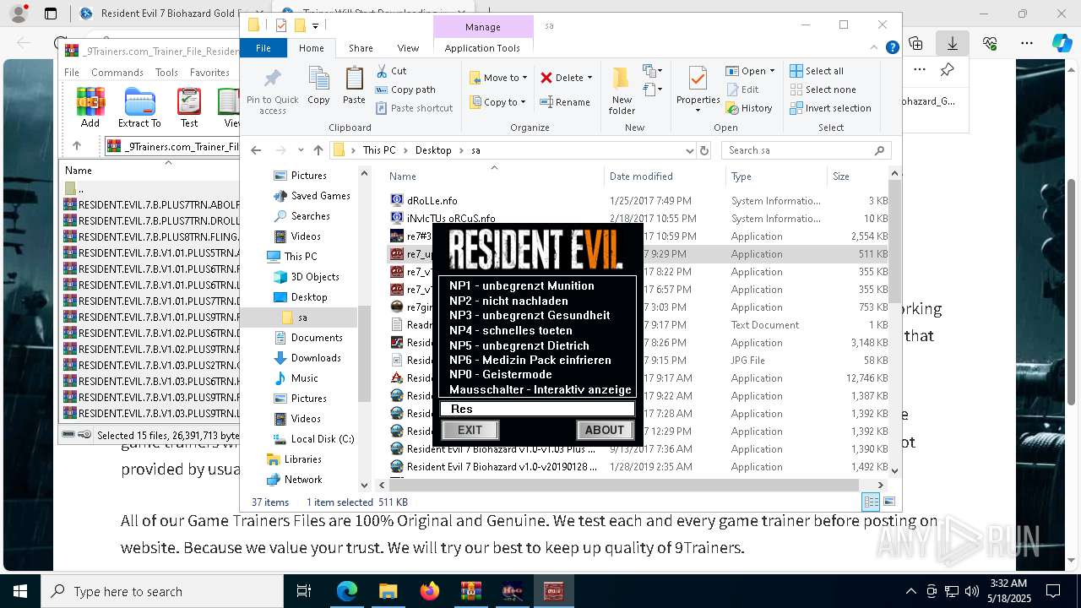Click Select none in ribbon

pos(823,90)
